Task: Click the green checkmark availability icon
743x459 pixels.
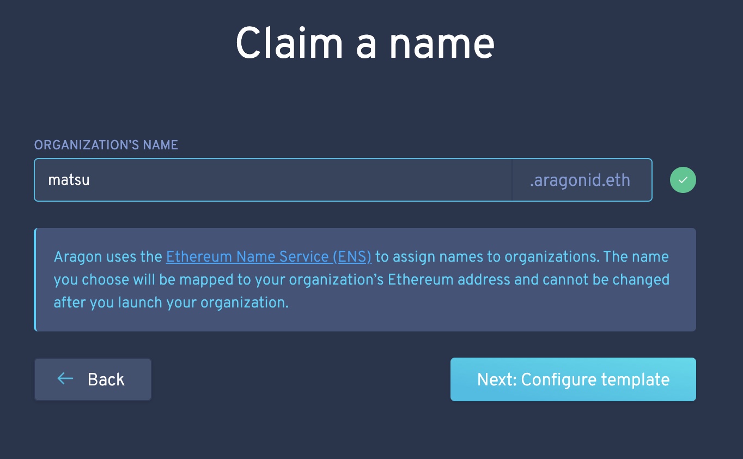Action: pyautogui.click(x=683, y=180)
